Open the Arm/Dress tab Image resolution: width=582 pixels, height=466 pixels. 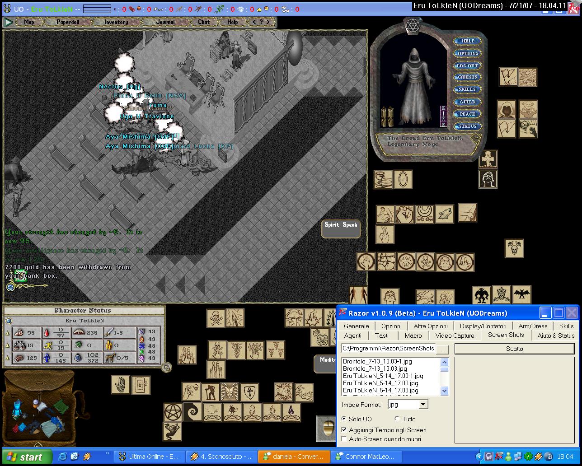coord(533,326)
